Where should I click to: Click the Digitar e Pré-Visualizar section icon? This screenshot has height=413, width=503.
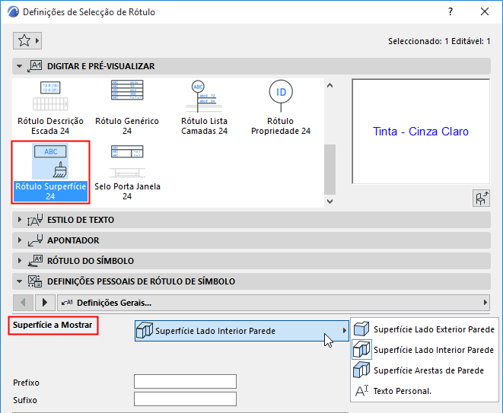(35, 66)
